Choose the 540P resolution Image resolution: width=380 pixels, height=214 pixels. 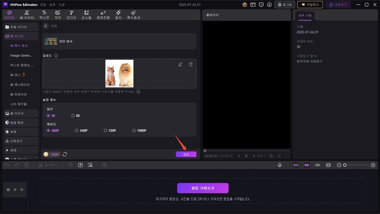tap(81, 130)
